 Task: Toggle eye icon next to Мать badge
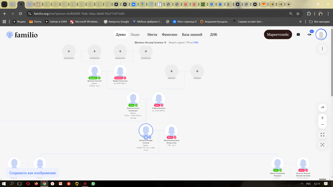(162, 105)
